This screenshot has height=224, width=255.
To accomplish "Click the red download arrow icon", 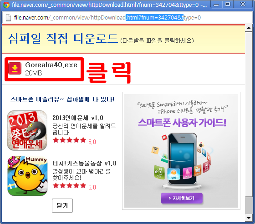I will (x=15, y=68).
